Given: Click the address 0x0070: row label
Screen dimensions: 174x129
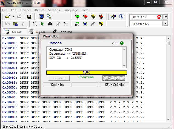Looking at the screenshot, I should coord(10,107).
